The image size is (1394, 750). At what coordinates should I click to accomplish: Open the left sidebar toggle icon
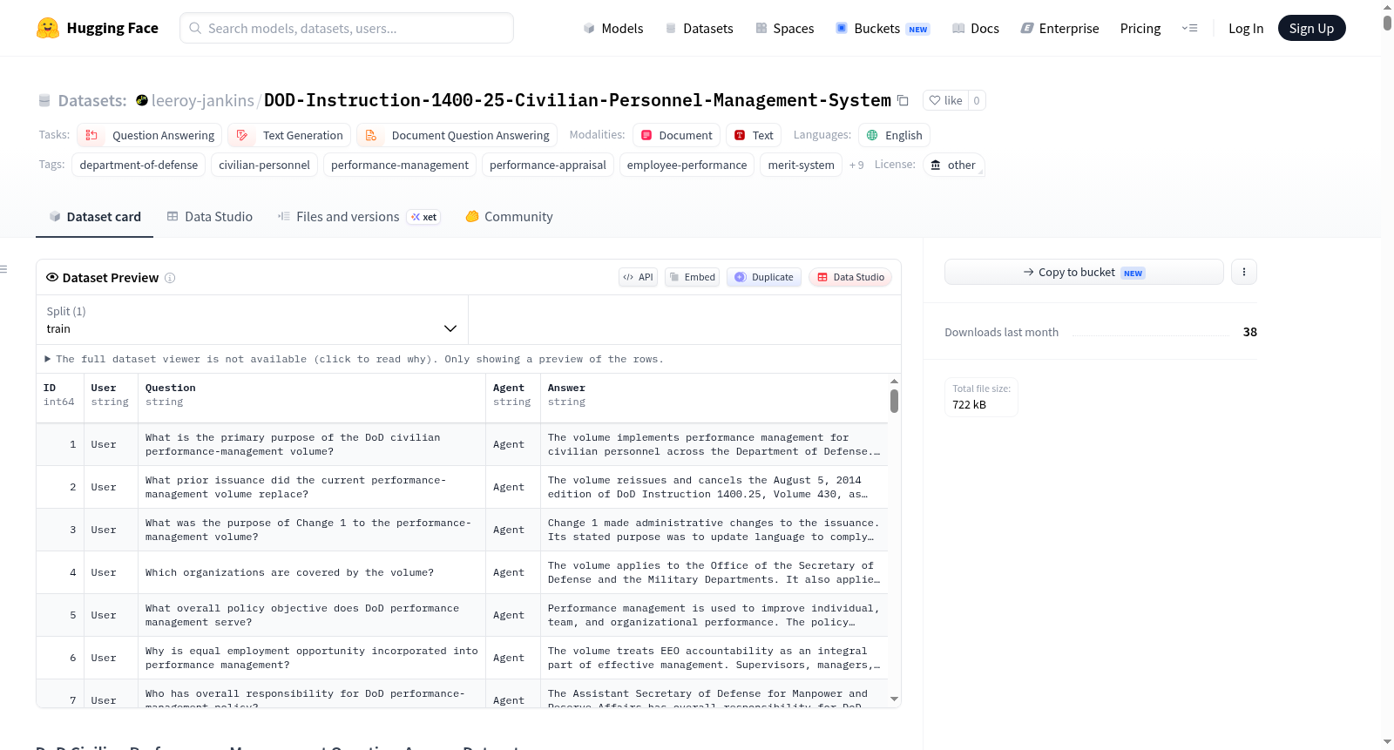[x=4, y=269]
